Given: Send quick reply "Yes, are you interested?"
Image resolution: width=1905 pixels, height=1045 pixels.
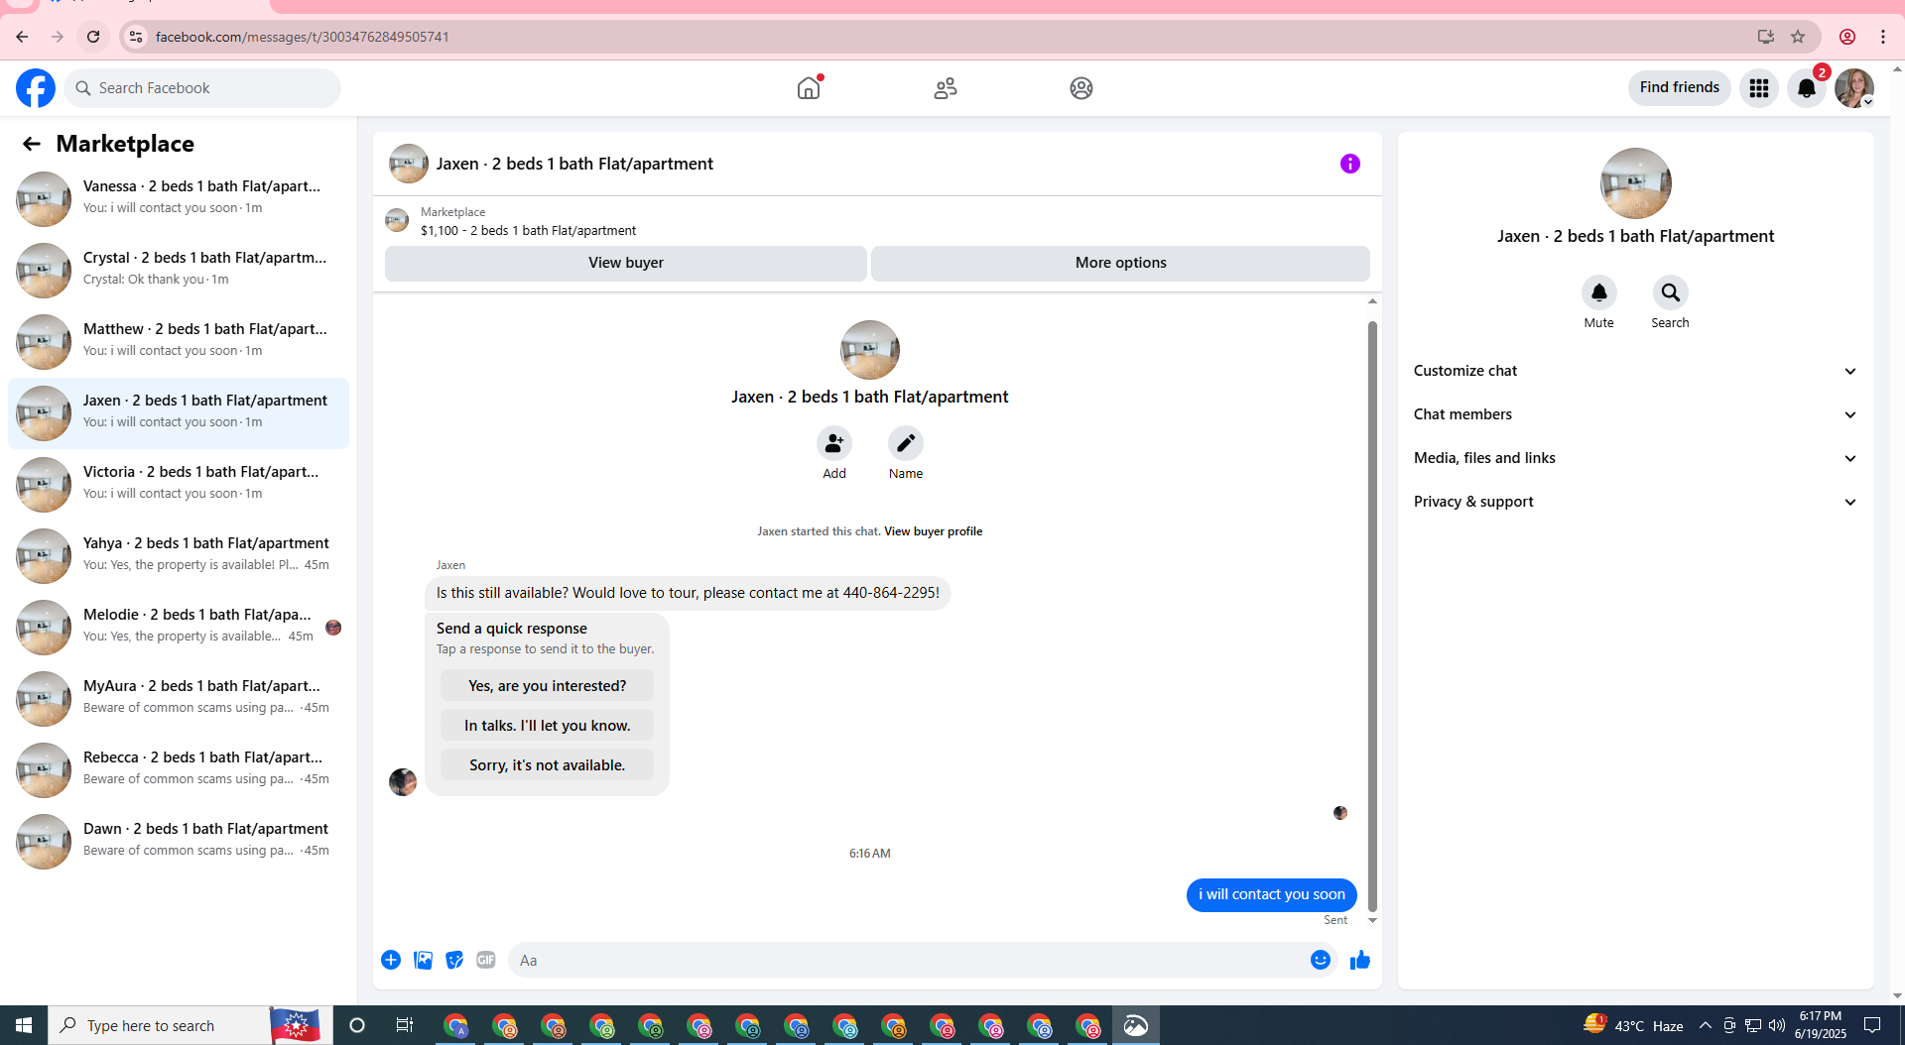Looking at the screenshot, I should tap(548, 686).
